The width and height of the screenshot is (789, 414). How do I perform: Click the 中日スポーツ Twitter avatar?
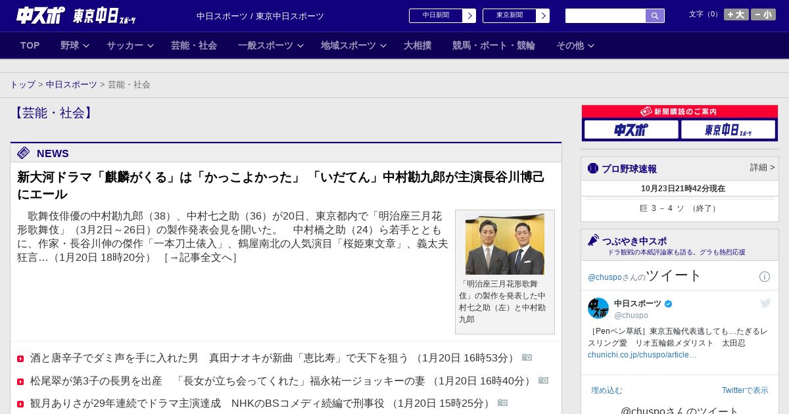tap(598, 308)
